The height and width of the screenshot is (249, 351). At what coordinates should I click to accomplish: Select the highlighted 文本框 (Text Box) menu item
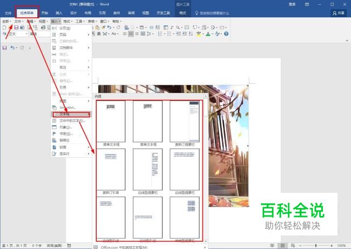point(71,114)
